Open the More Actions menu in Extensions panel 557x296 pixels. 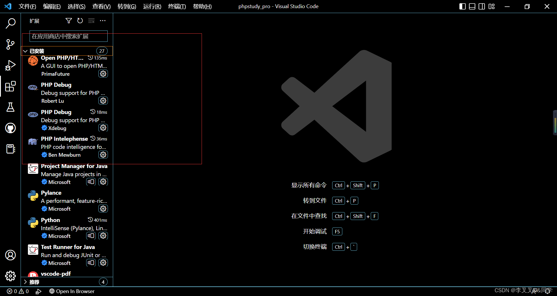(x=103, y=21)
